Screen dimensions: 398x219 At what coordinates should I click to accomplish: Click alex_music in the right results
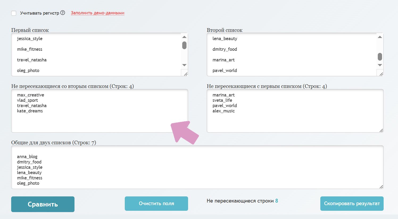coord(224,111)
